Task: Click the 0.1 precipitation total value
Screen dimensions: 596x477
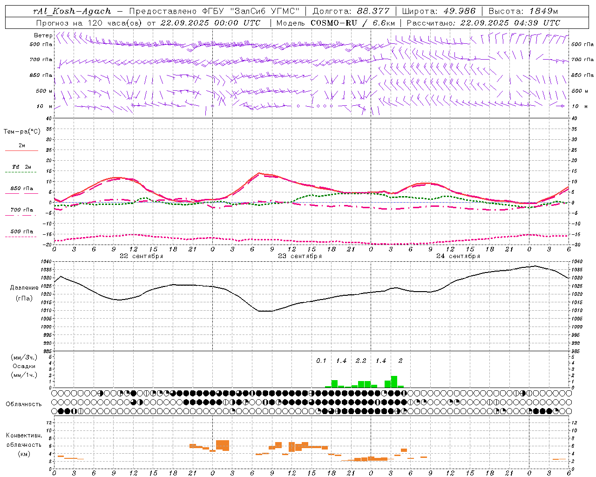Action: (321, 361)
